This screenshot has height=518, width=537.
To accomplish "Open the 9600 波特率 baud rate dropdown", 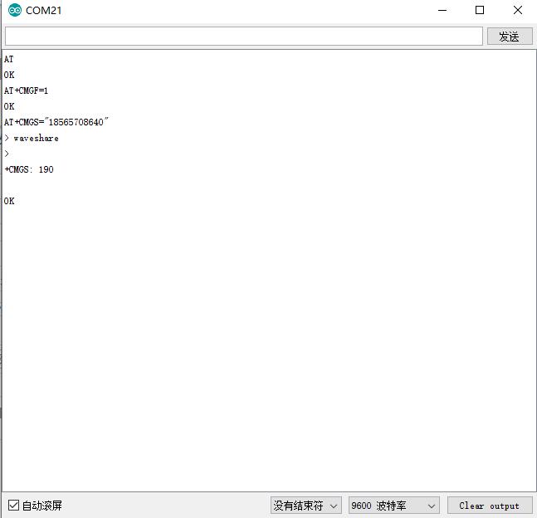I will [x=394, y=506].
